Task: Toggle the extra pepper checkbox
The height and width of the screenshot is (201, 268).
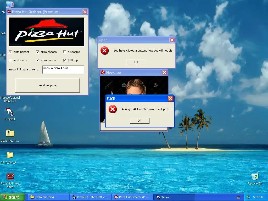Action: (10, 52)
